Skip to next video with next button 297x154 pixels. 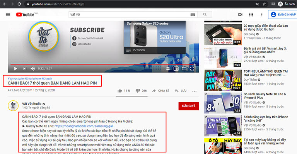point(25,69)
